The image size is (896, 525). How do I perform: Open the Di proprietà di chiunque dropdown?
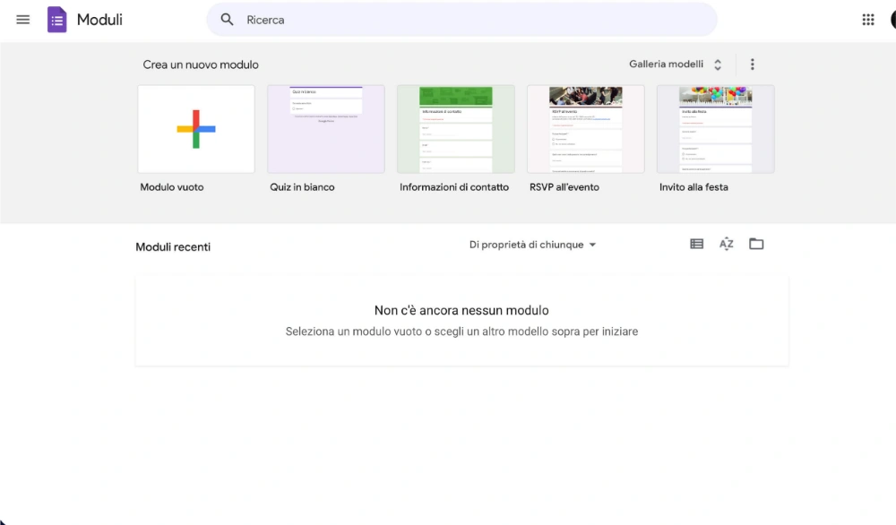tap(532, 245)
